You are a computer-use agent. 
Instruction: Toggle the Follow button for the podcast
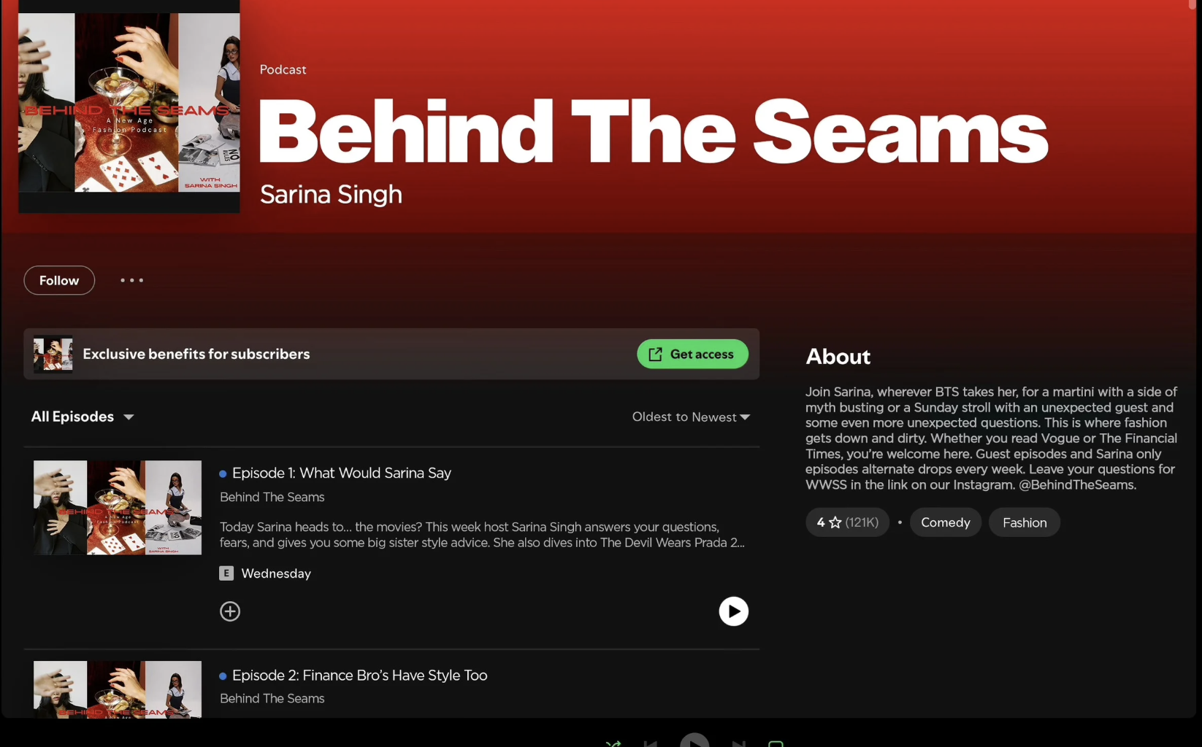[59, 280]
